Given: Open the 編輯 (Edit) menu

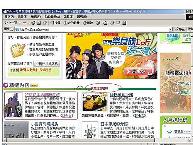Looking at the screenshot, I should [22, 17].
